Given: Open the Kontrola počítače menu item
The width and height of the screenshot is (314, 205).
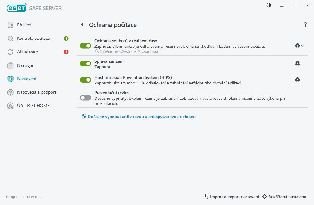Looking at the screenshot, I should pos(33,39).
